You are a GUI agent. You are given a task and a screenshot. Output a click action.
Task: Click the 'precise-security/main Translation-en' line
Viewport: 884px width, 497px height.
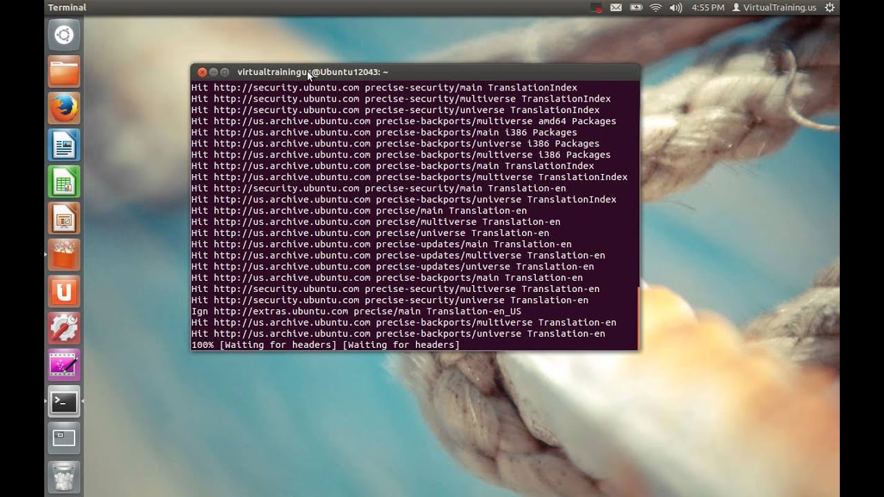378,188
